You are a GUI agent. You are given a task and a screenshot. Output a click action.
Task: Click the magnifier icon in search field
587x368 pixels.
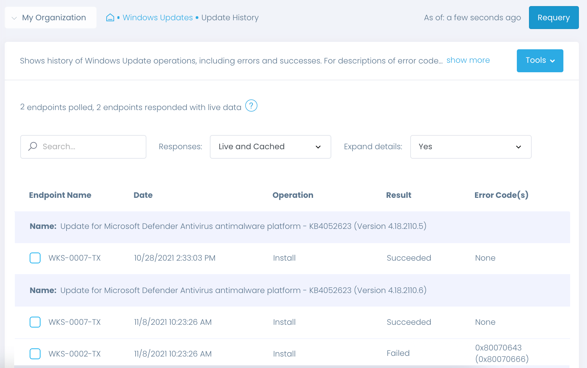coord(32,147)
